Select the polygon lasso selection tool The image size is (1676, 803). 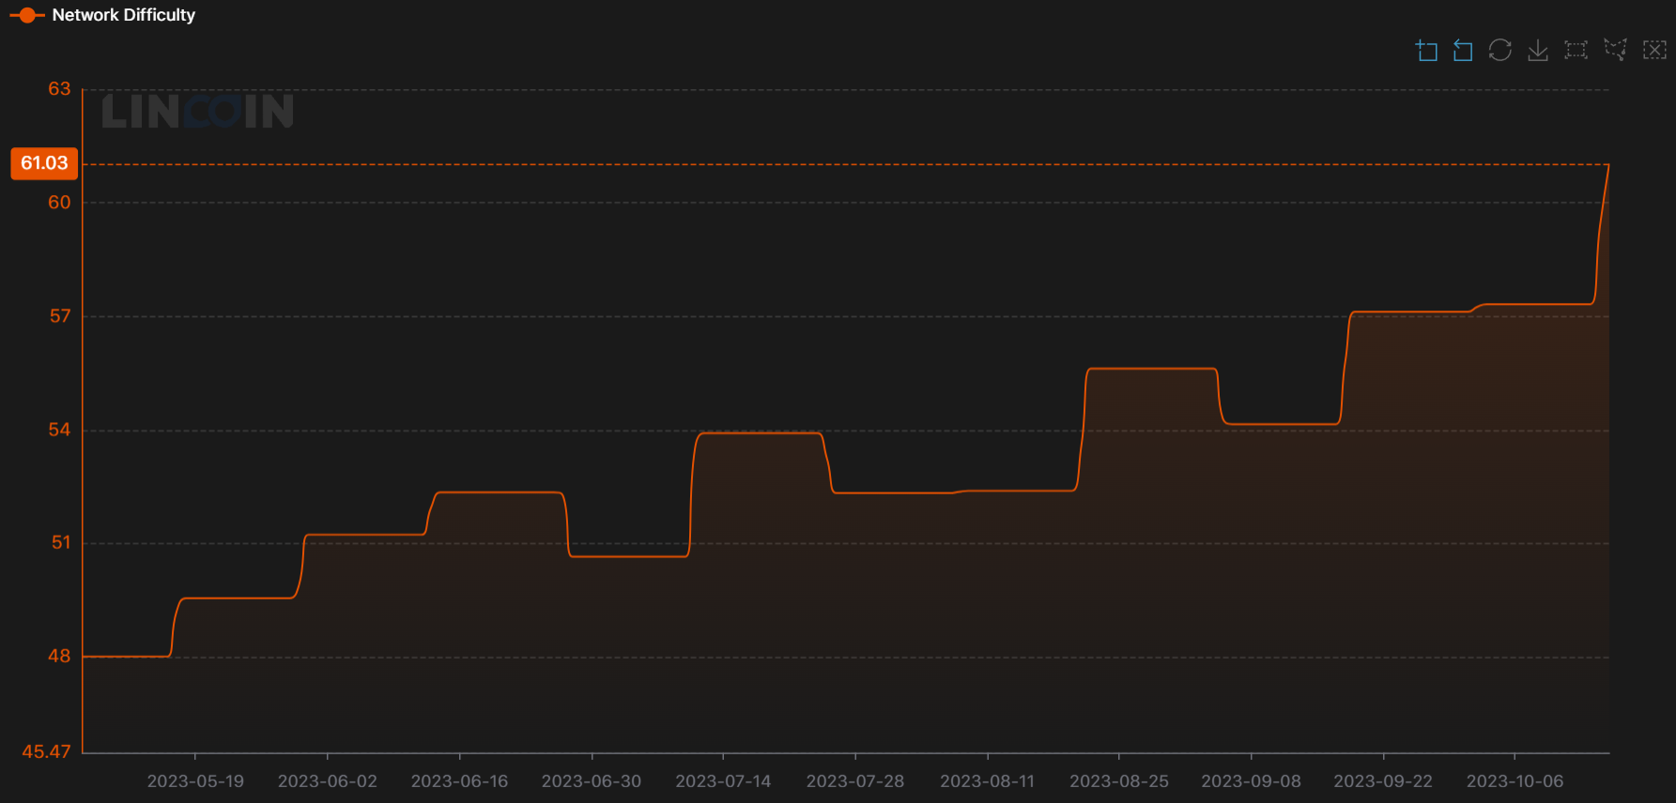tap(1615, 50)
